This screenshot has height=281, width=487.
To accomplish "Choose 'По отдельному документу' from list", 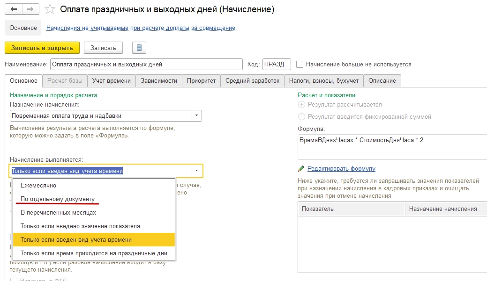I will [x=58, y=199].
